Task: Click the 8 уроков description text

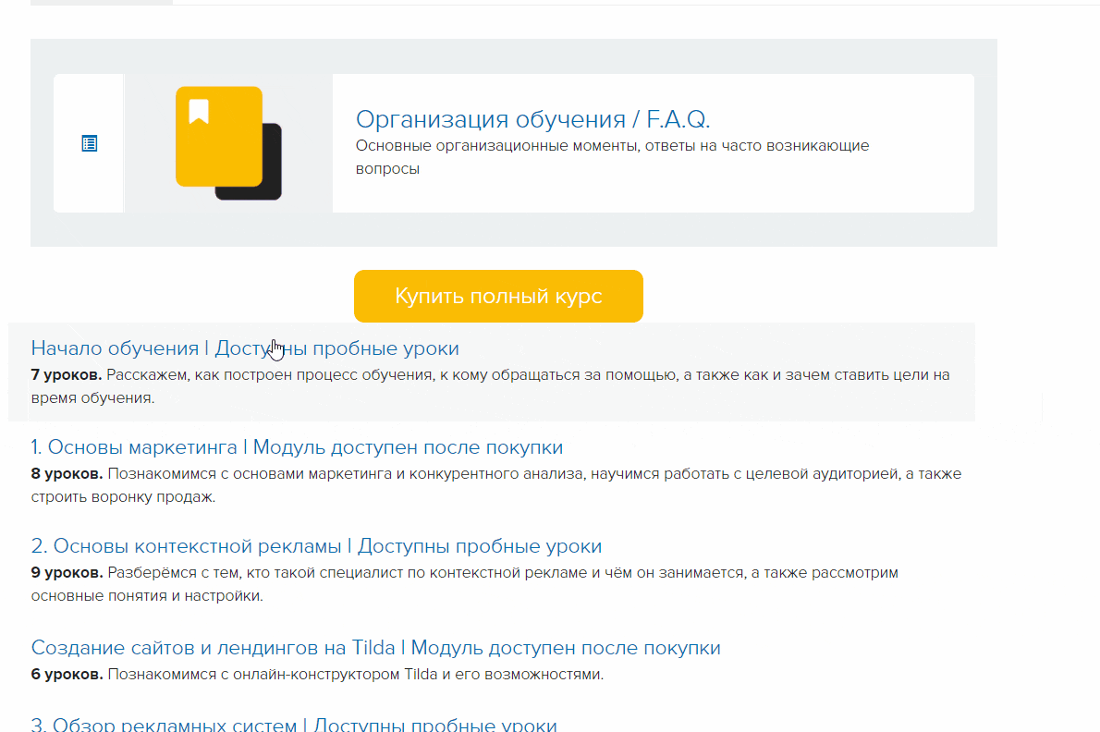Action: click(496, 485)
